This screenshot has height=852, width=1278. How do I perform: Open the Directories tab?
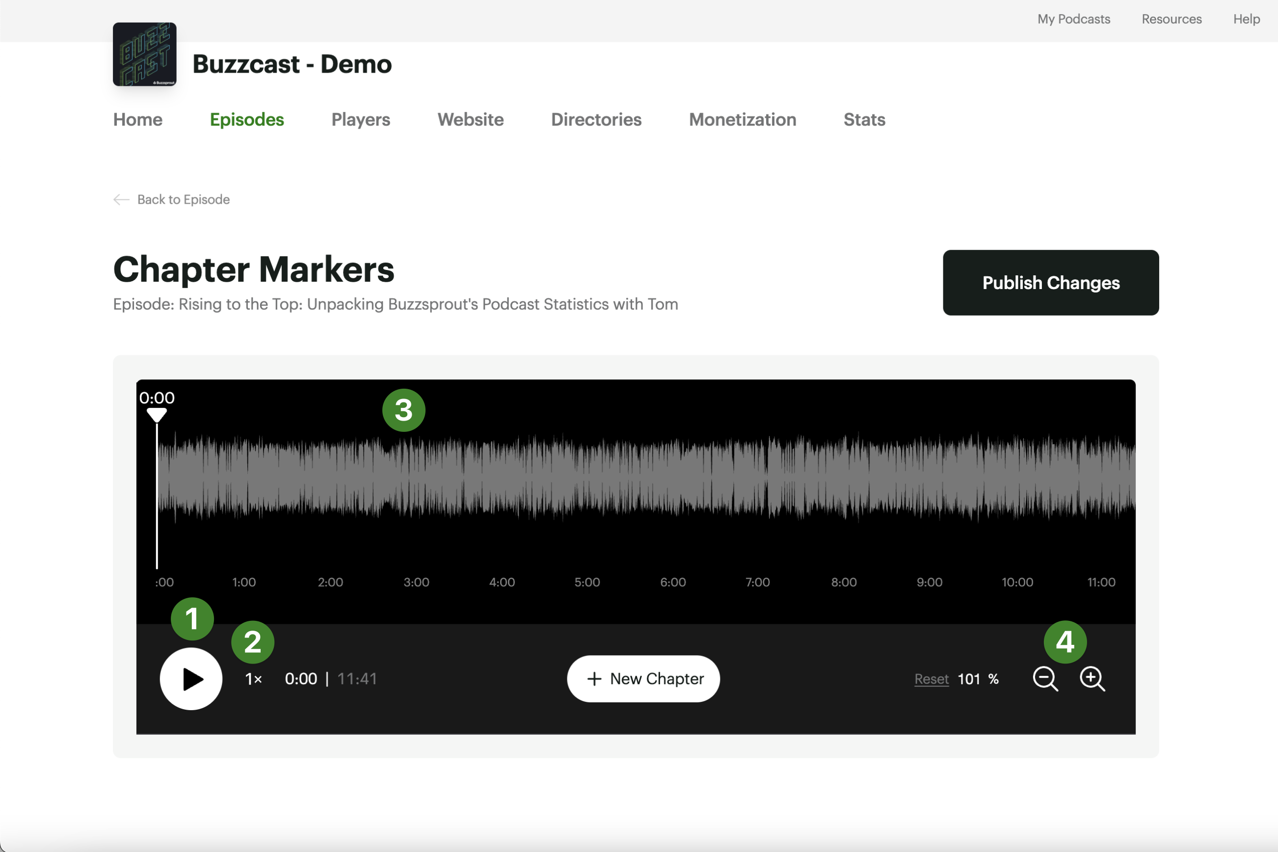(596, 120)
